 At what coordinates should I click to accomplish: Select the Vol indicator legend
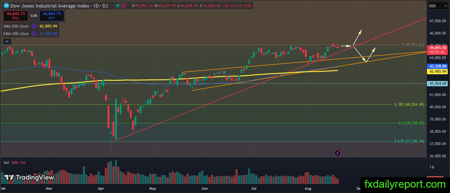6,163
